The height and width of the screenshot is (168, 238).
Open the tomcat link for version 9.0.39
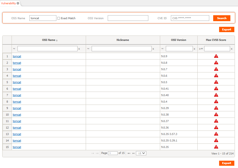coord(17,108)
